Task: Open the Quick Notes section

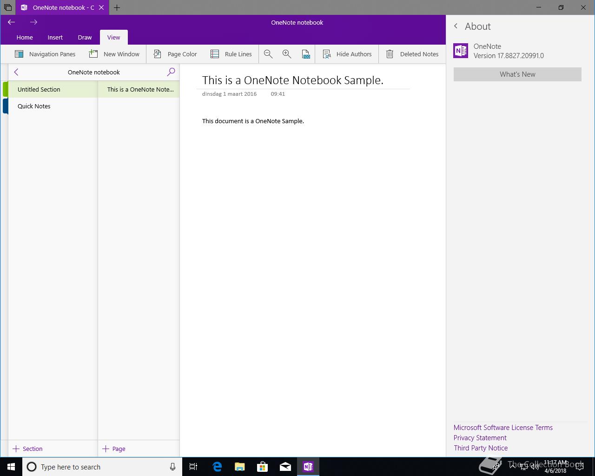Action: [x=53, y=106]
